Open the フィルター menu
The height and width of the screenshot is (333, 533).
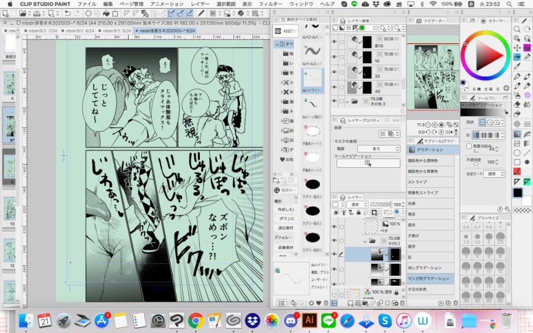pos(270,4)
